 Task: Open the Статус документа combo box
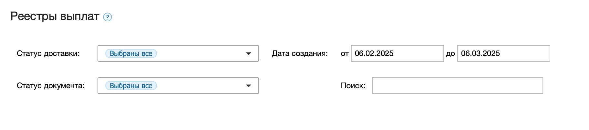(x=178, y=86)
